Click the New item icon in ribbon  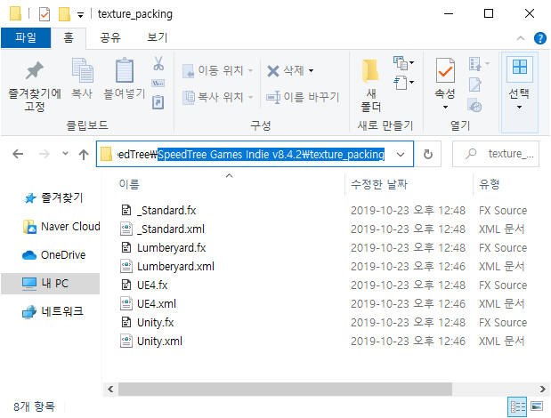tap(401, 63)
